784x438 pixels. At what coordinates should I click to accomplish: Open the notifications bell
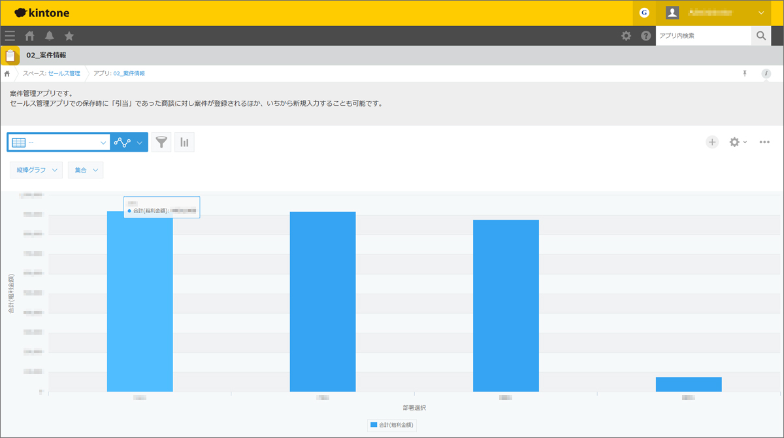pos(50,36)
